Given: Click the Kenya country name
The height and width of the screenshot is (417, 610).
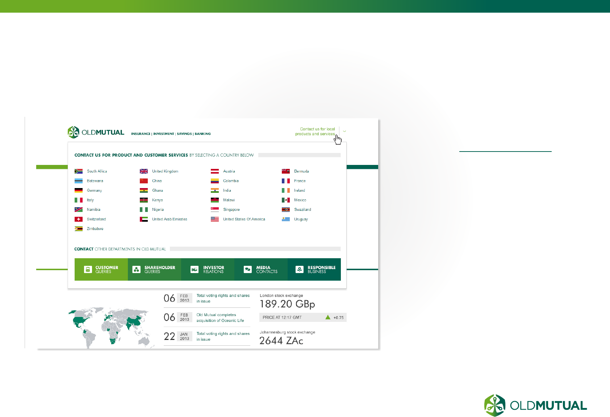Looking at the screenshot, I should point(158,200).
